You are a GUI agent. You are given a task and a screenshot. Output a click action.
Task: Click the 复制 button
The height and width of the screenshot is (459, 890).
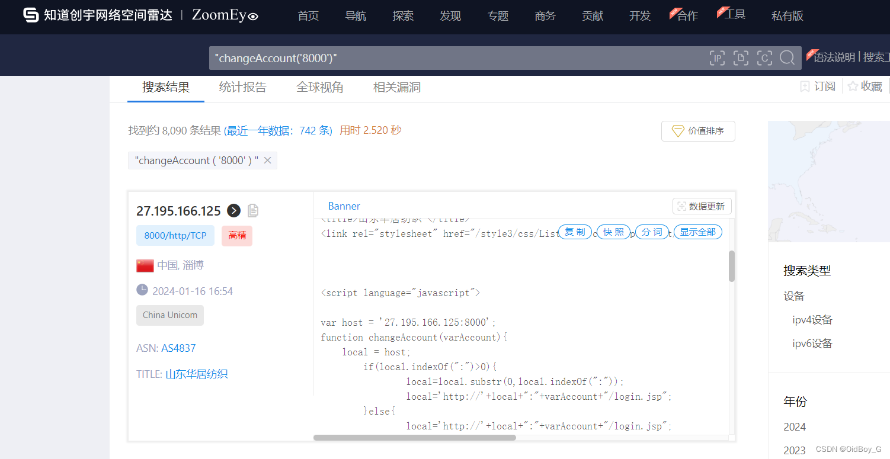(575, 232)
